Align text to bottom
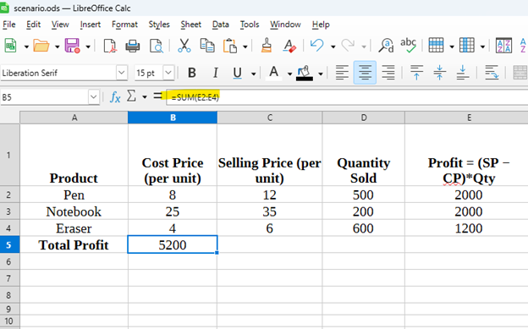Viewport: 528px width, 329px height. (x=463, y=73)
